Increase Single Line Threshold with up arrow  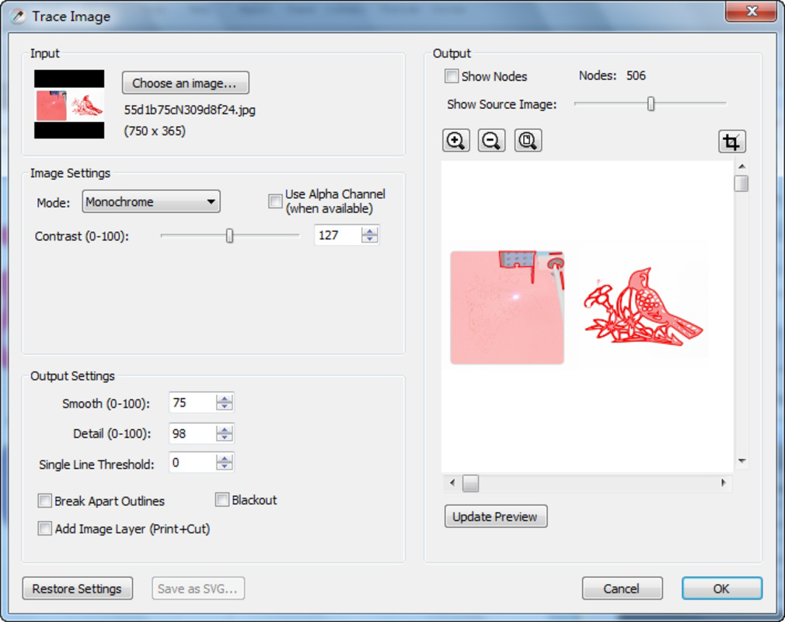(225, 458)
